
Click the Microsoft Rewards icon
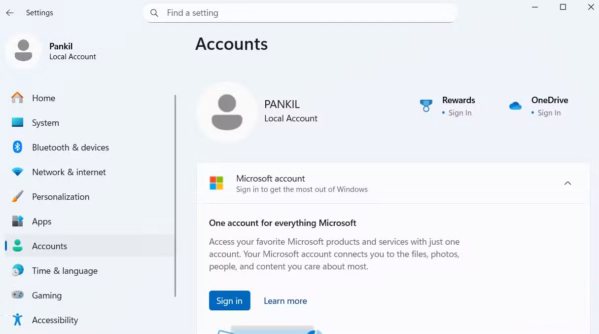(425, 105)
